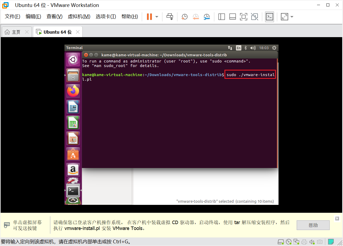Show or hide the library sidebar

pyautogui.click(x=222, y=17)
